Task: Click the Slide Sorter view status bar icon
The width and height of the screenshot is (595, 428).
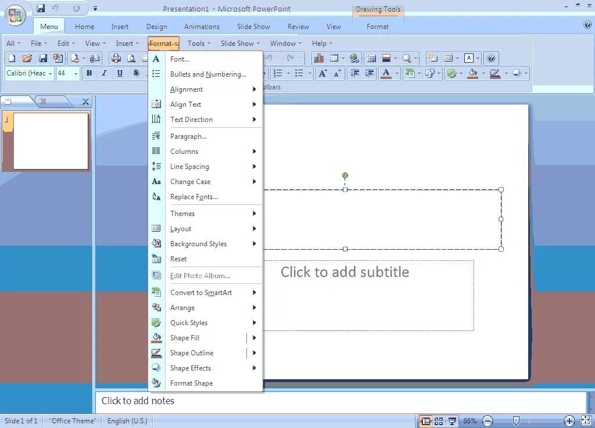Action: coord(439,421)
